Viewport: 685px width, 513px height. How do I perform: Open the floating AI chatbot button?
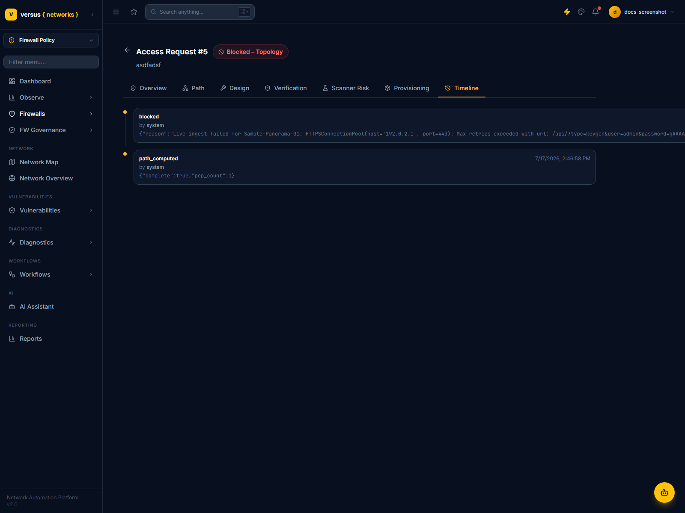tap(664, 492)
